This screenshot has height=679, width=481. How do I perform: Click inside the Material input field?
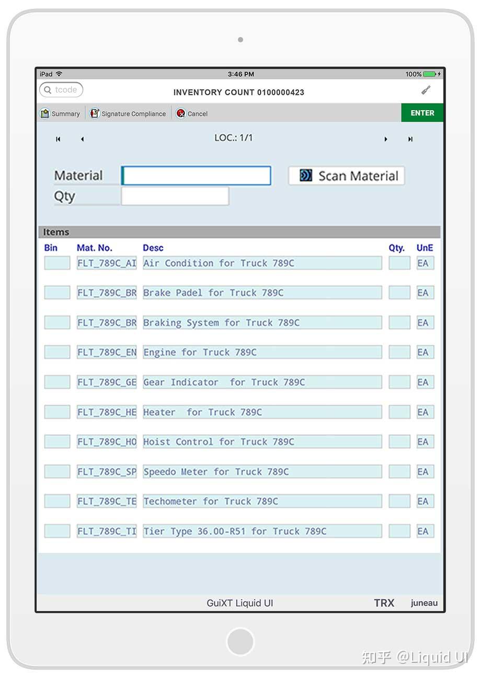(x=196, y=175)
